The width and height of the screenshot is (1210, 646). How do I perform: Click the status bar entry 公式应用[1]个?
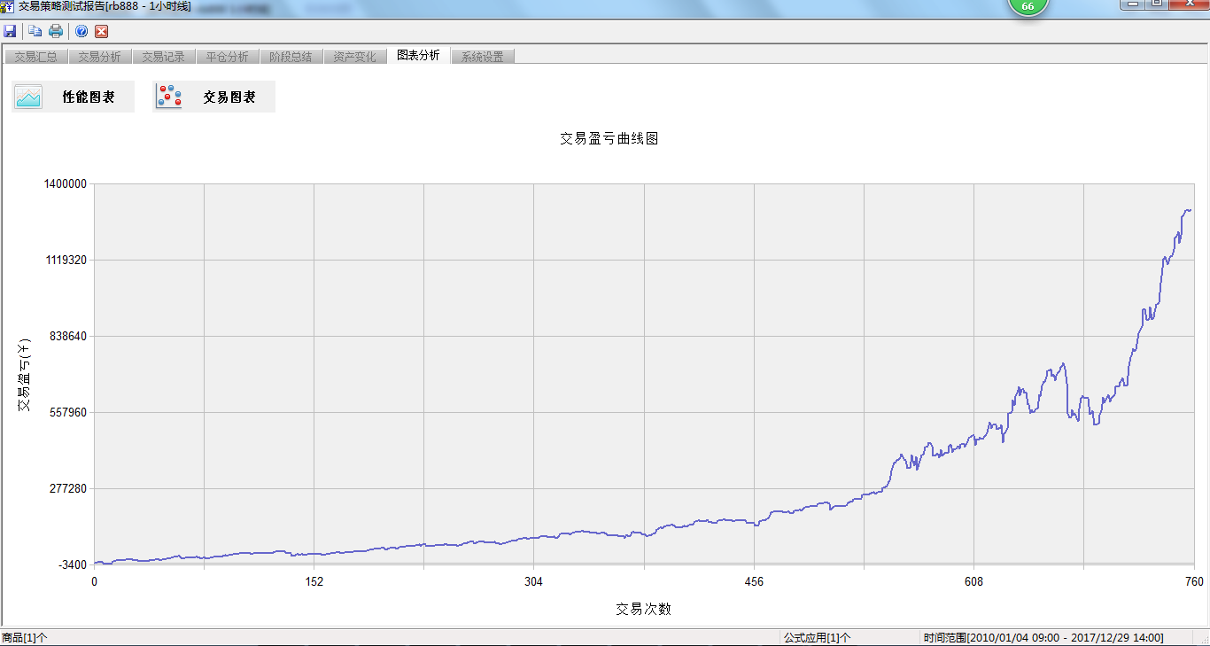(x=817, y=637)
